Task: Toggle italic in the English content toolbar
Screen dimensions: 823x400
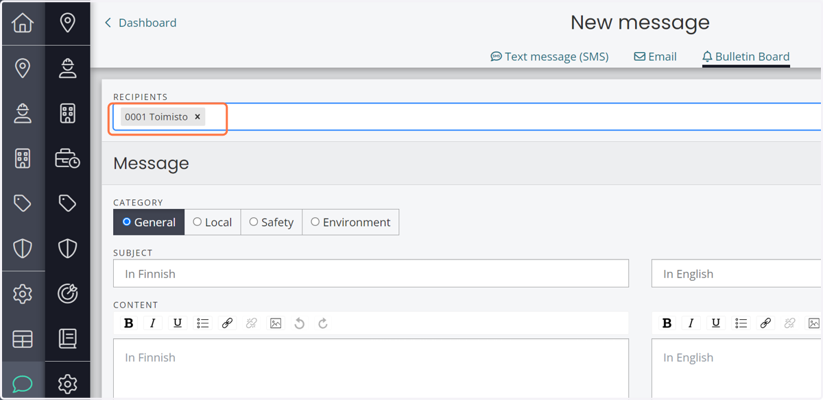Action: pos(691,323)
